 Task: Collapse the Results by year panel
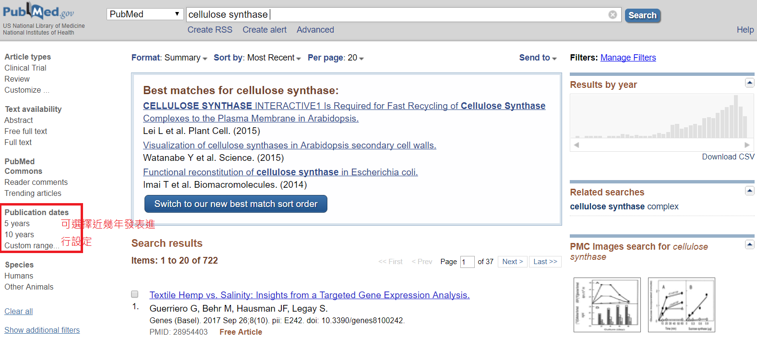[x=749, y=83]
